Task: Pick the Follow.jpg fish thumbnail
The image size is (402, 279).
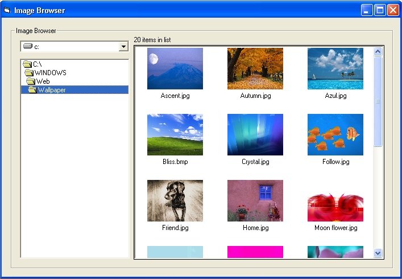Action: coord(335,135)
